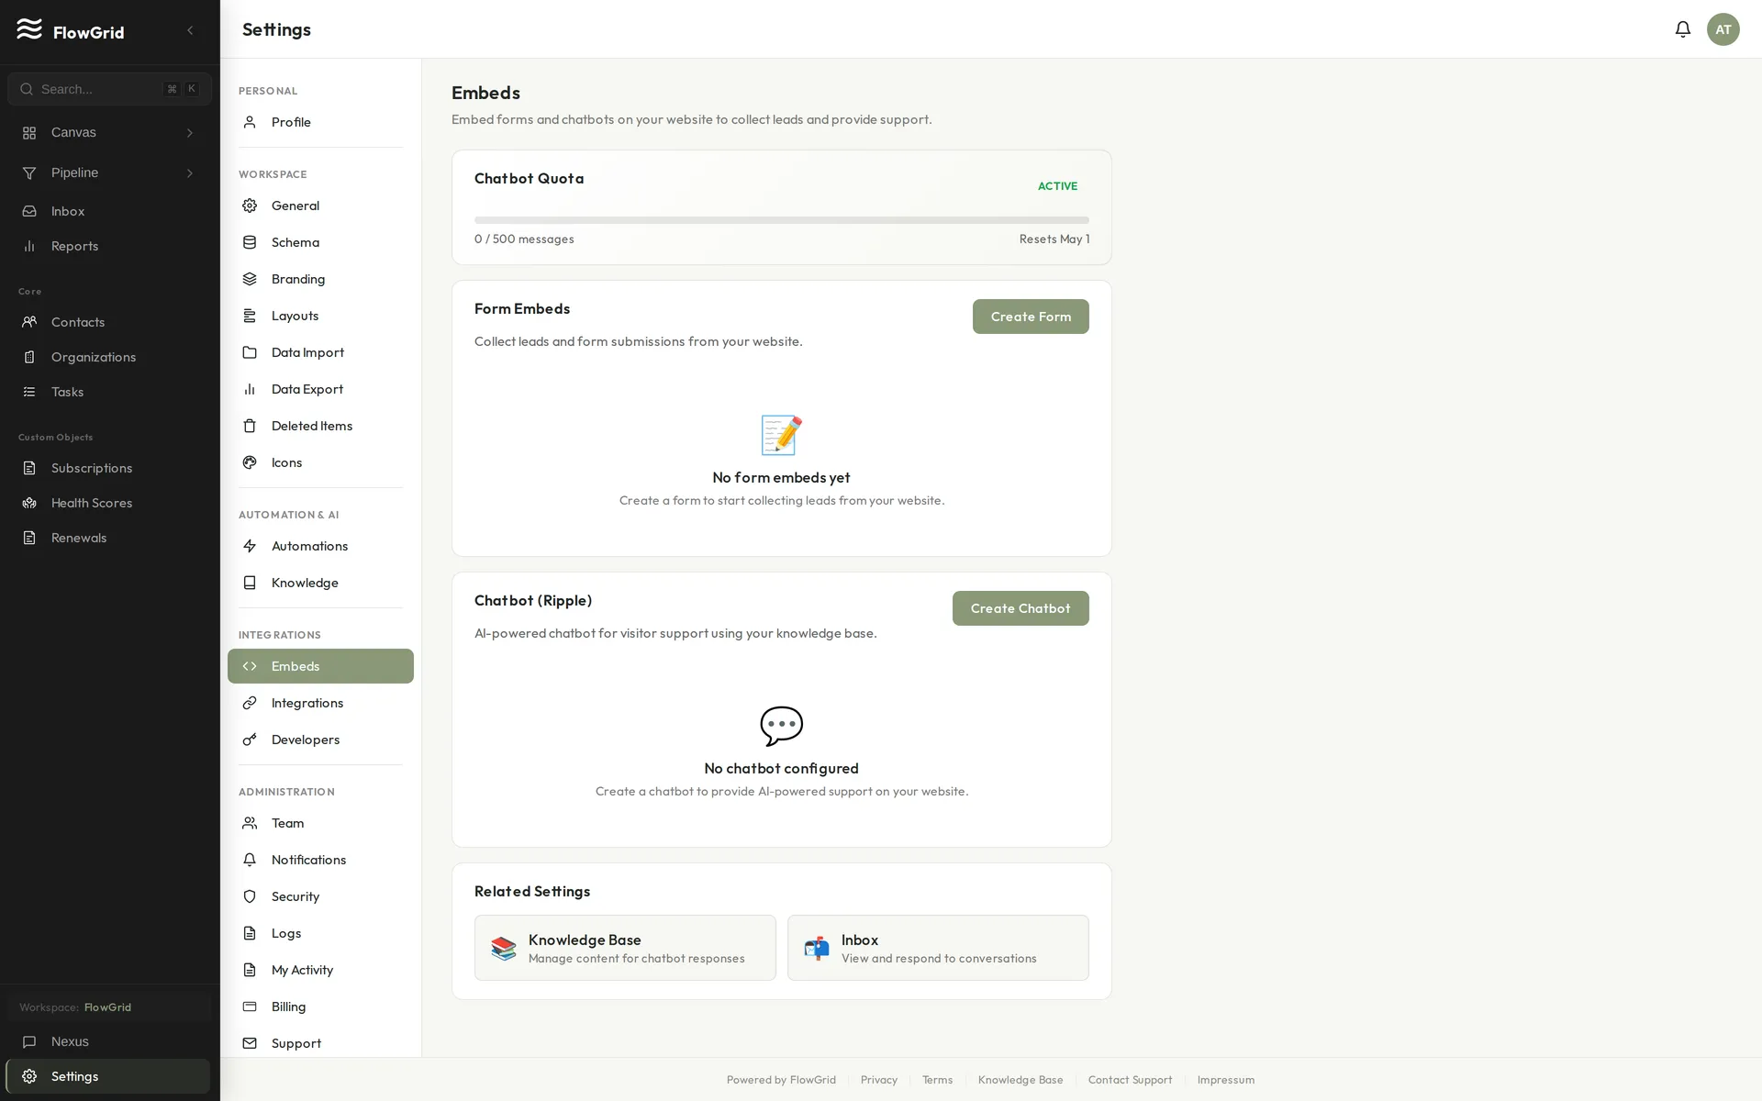Click the Schema database icon
1762x1101 pixels.
pyautogui.click(x=250, y=242)
